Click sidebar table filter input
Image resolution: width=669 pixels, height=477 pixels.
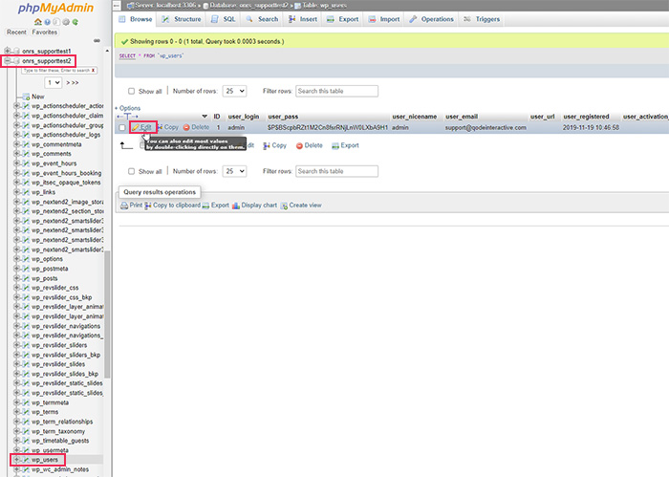point(59,71)
